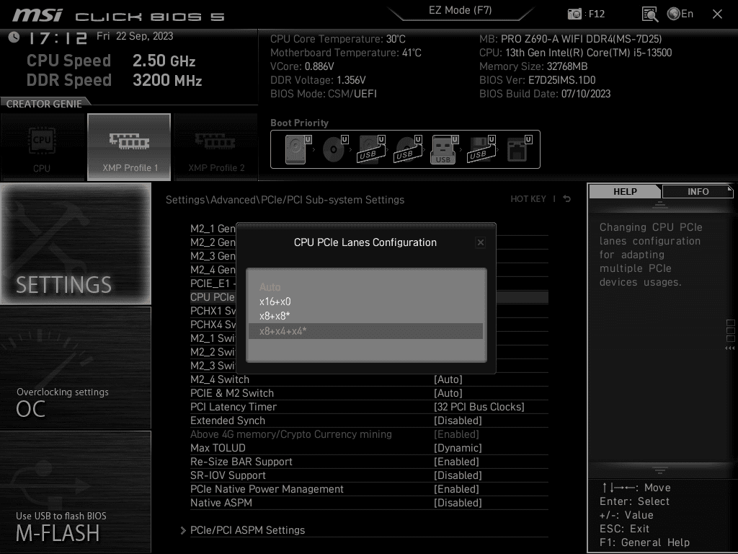Enable XMP Profile 2 memory tile
The width and height of the screenshot is (738, 554).
tap(216, 147)
